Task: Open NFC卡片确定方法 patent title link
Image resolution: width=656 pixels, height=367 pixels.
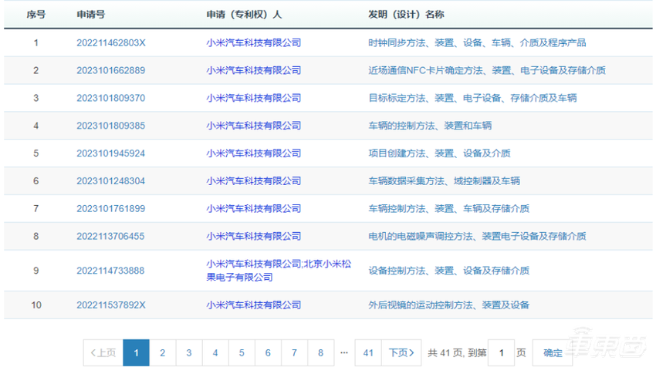Action: point(486,70)
